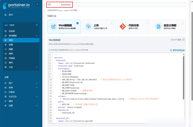193x127 pixels.
Task: Click the Portainer.io logo
Action: coord(16,6)
